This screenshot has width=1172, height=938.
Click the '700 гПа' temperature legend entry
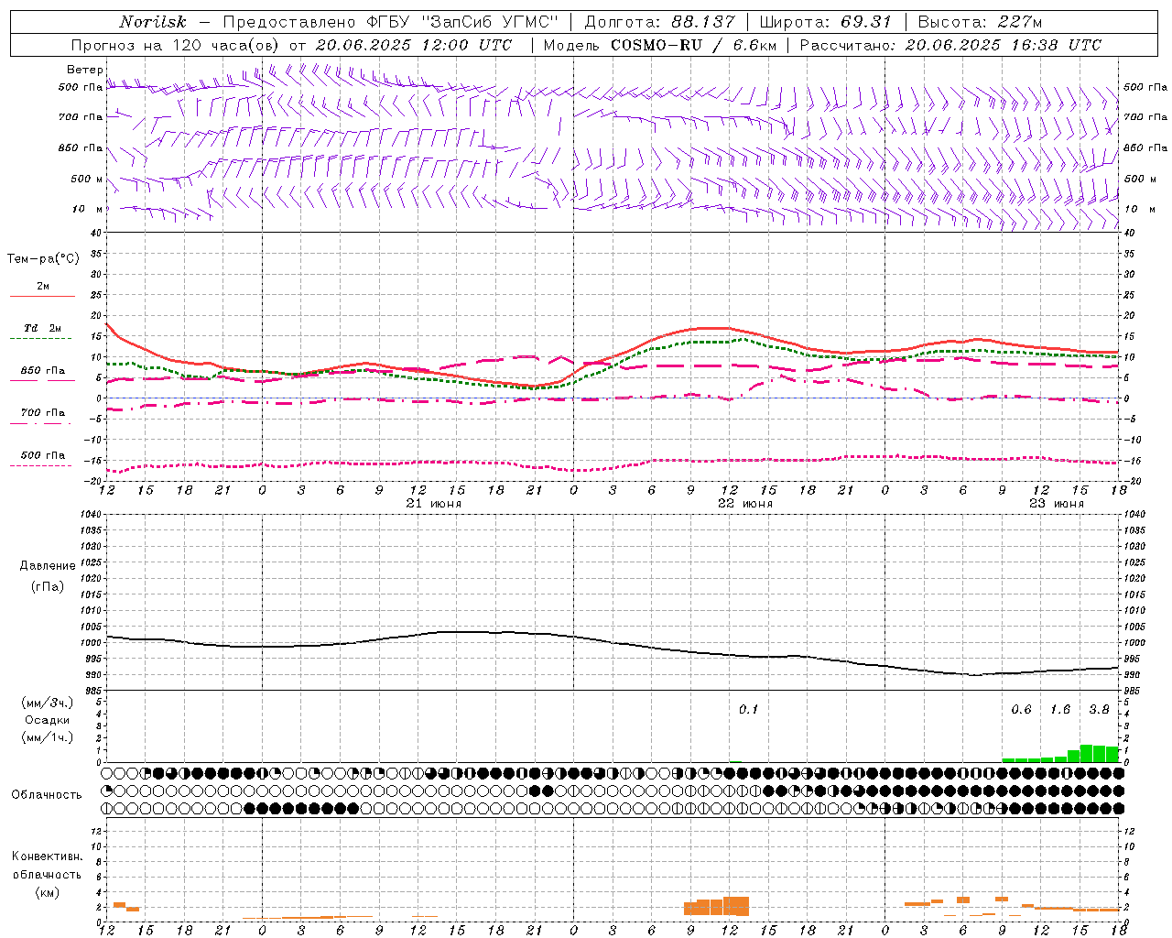pos(43,413)
